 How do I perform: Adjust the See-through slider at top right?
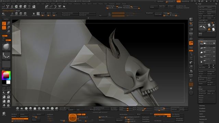click(x=170, y=1)
